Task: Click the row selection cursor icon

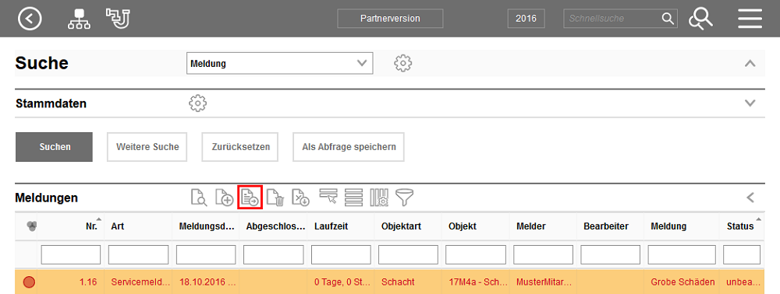Action: [328, 197]
